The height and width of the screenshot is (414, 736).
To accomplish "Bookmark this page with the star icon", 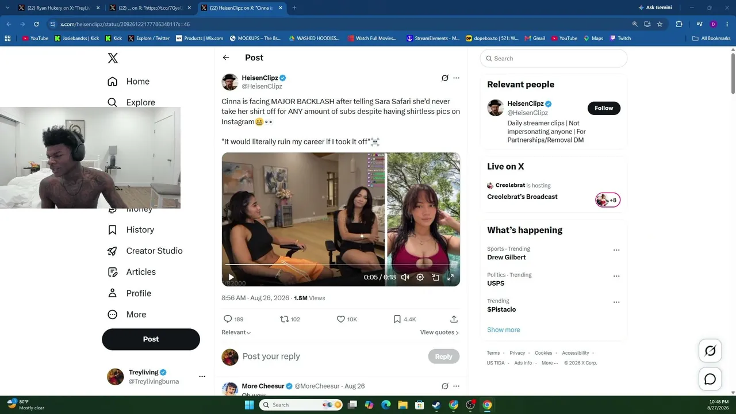I will 660,24.
